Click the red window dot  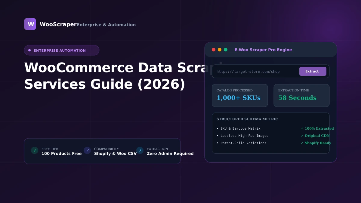pyautogui.click(x=214, y=50)
